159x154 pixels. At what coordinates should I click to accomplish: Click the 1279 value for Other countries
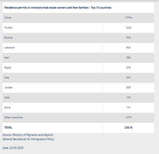(128, 117)
